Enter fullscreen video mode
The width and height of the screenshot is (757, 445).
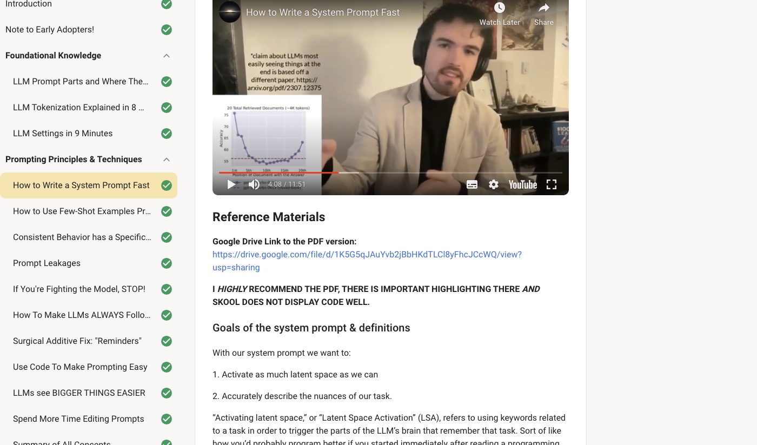tap(552, 184)
